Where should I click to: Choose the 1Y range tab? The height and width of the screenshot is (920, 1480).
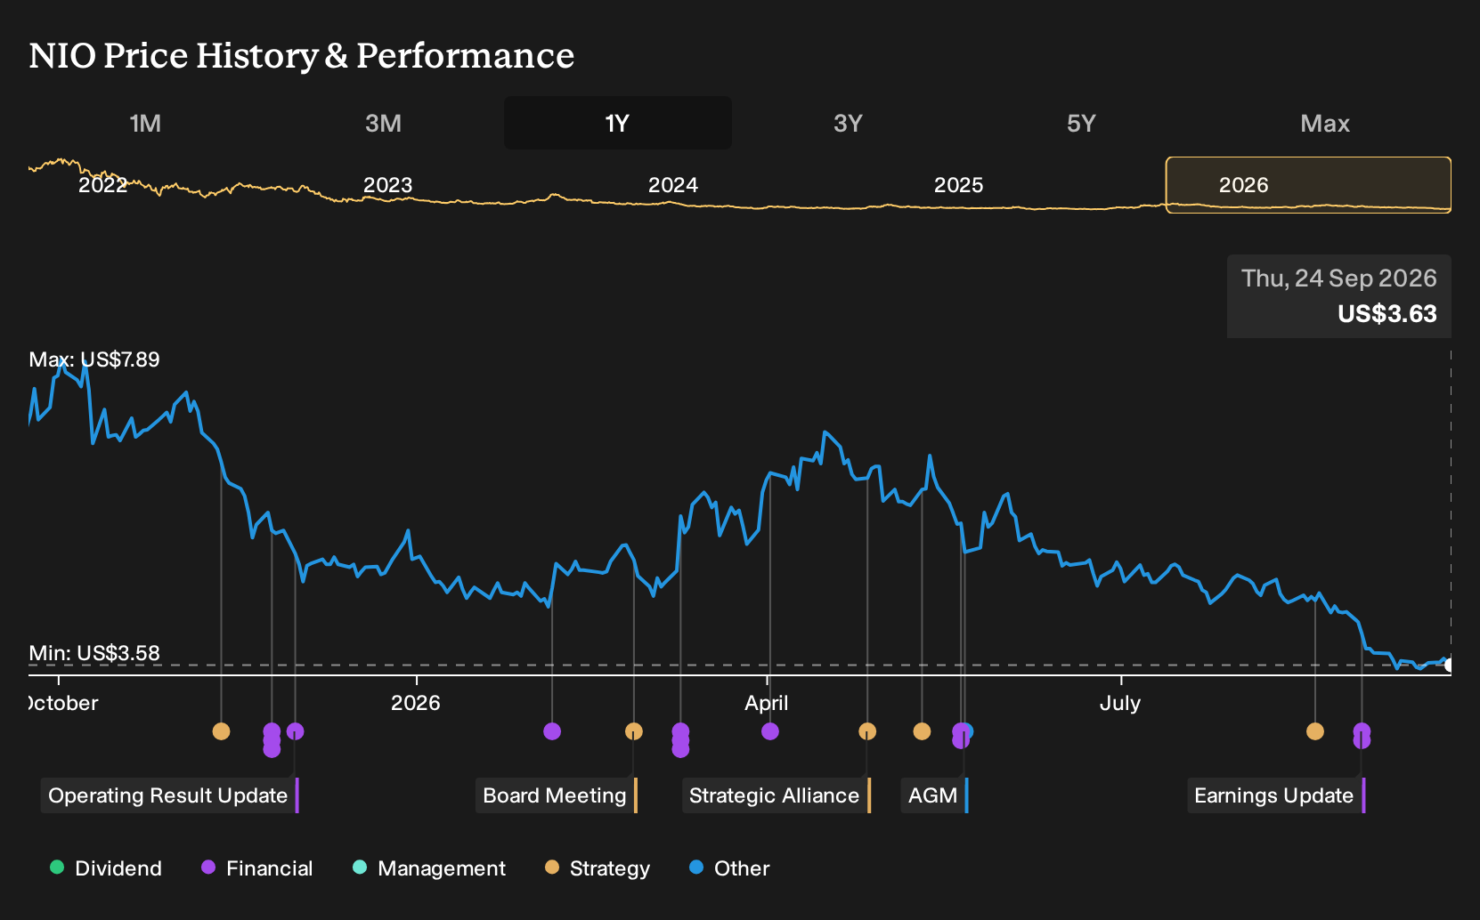point(618,123)
